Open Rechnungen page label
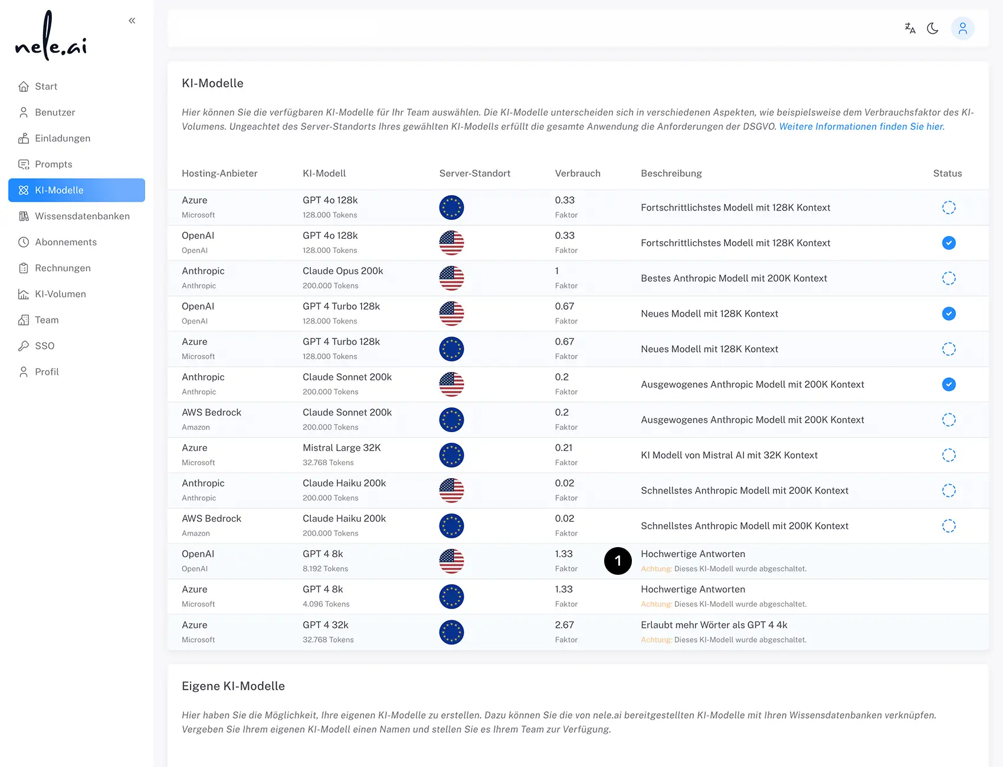 (x=63, y=268)
